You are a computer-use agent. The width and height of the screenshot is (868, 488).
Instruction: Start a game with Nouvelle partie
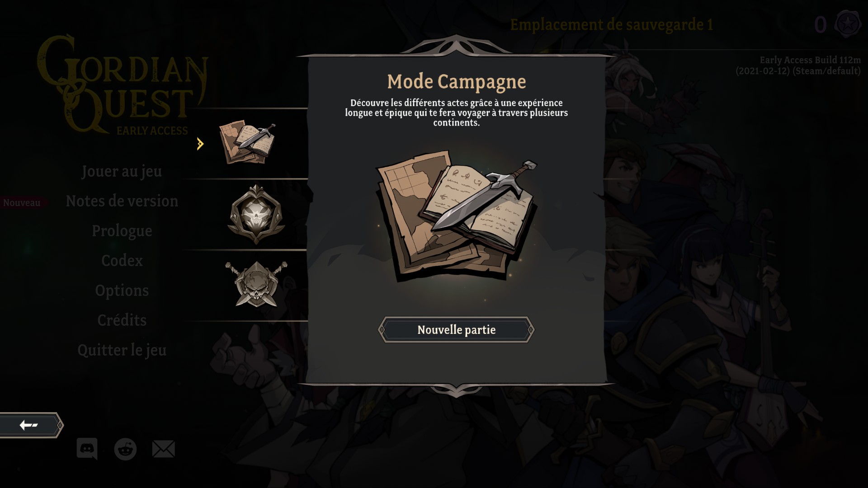point(456,330)
